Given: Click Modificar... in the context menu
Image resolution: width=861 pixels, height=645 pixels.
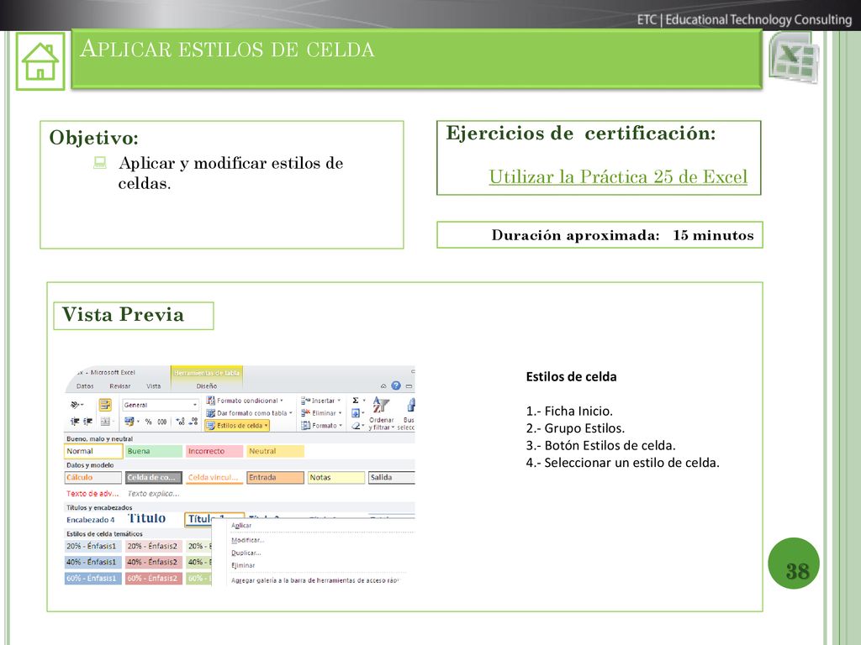Looking at the screenshot, I should (x=248, y=540).
